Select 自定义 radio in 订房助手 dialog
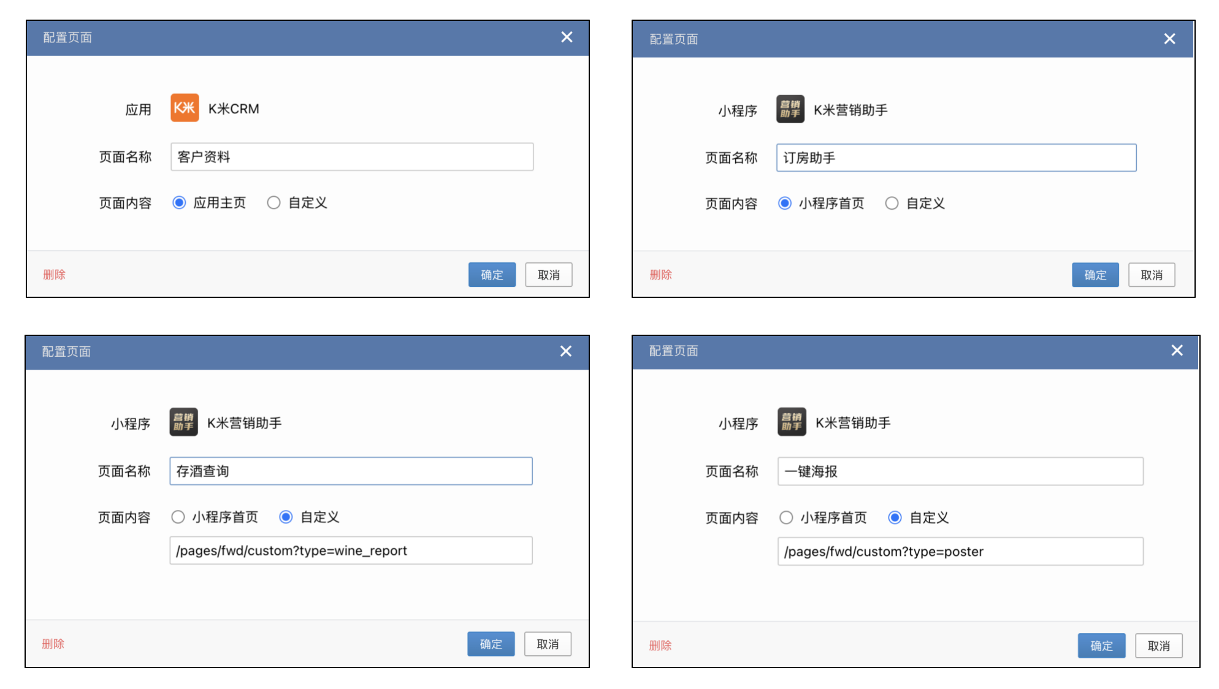1219x689 pixels. (892, 204)
